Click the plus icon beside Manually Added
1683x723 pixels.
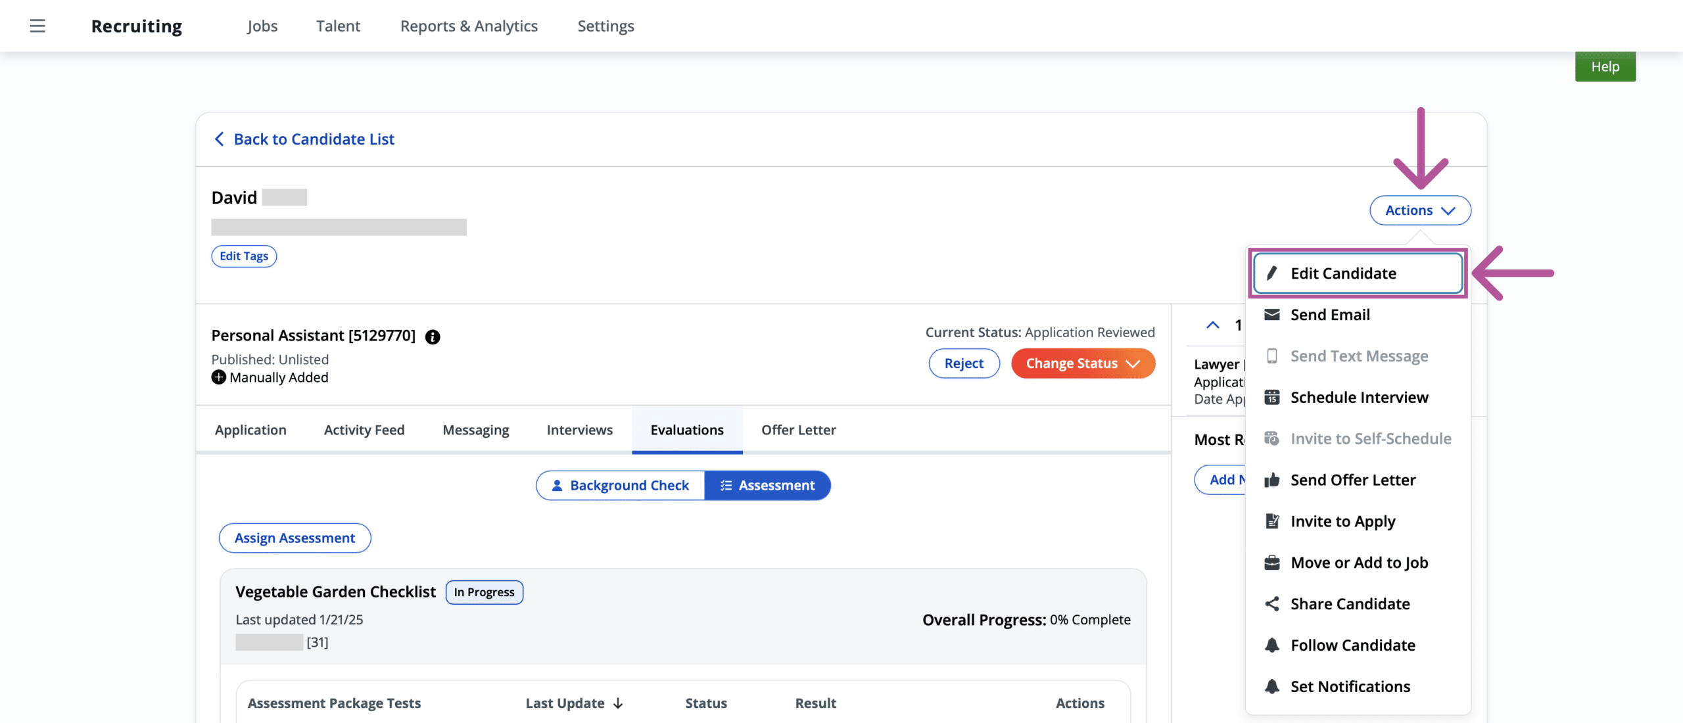pyautogui.click(x=218, y=377)
